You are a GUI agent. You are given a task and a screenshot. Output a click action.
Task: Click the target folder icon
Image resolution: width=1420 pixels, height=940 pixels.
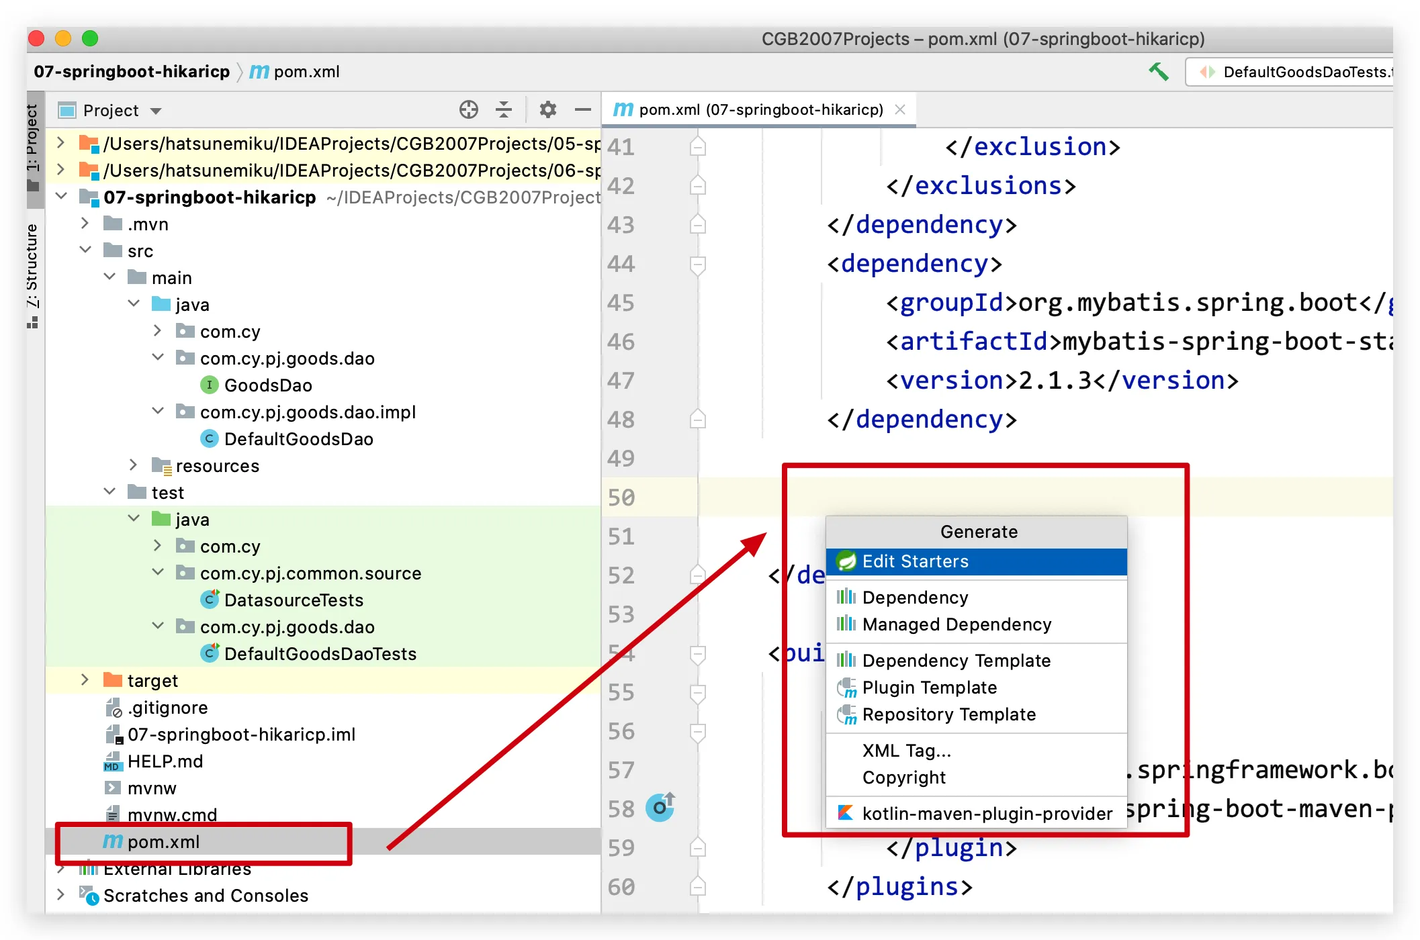click(x=113, y=680)
